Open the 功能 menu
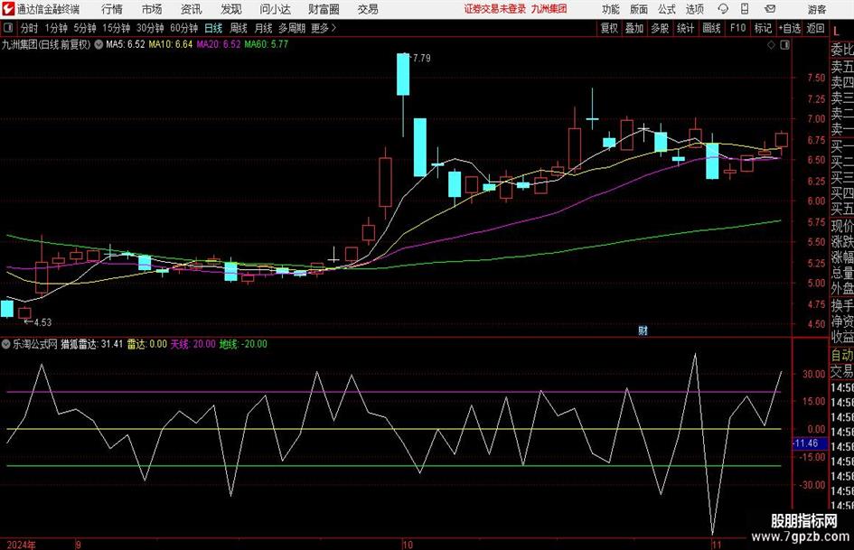854x550 pixels. coord(611,9)
